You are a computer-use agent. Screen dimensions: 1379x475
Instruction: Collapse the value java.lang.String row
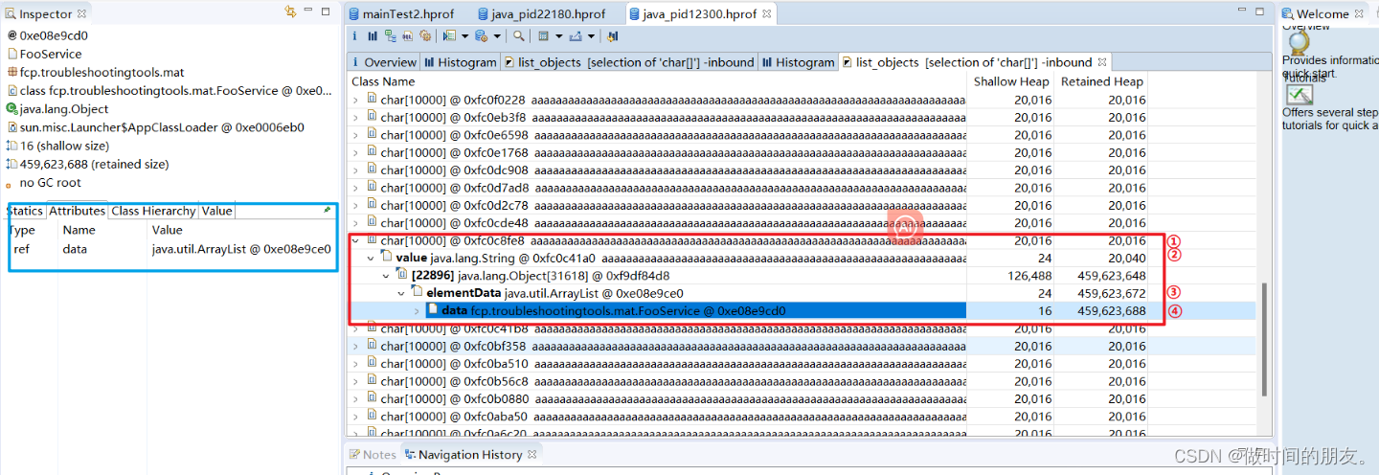(371, 258)
